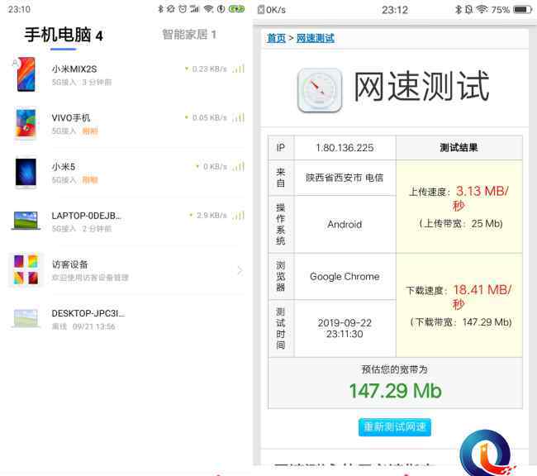Tap the 小米5 device icon
Viewport: 537px width, 476px height.
(x=26, y=173)
